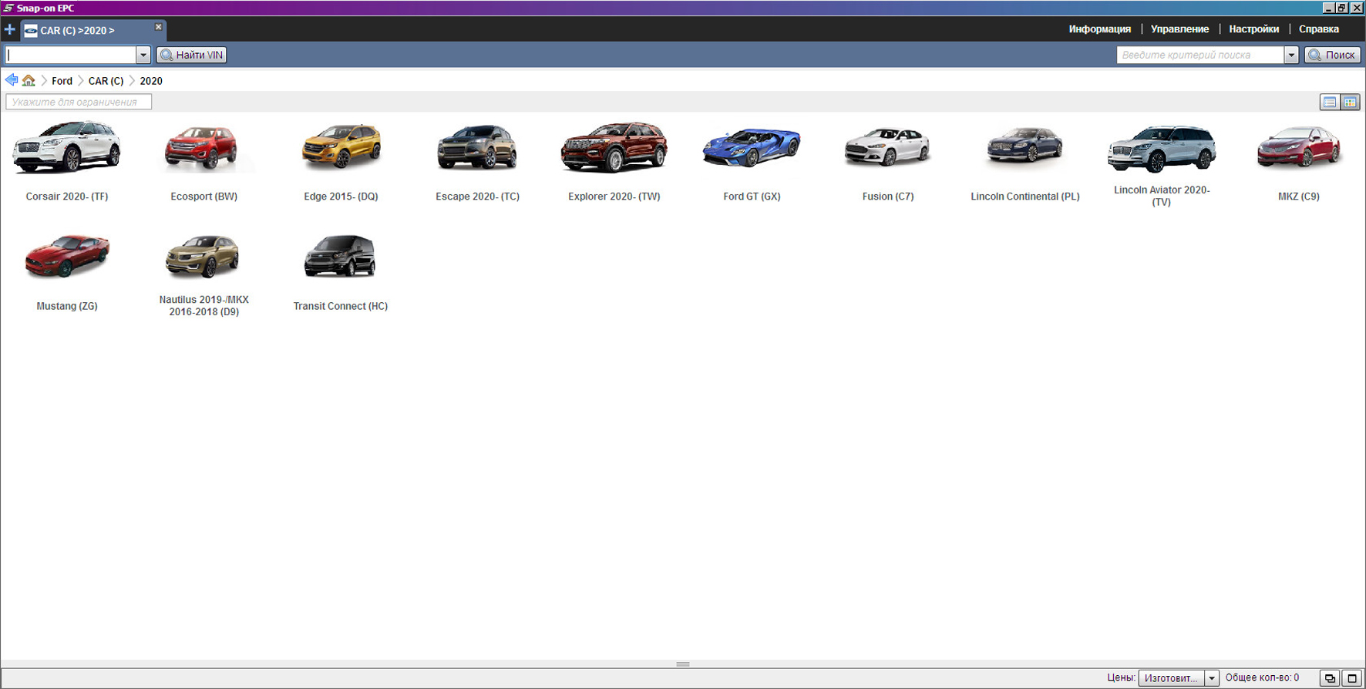Open the Настройки menu
Viewport: 1366px width, 689px height.
1253,29
